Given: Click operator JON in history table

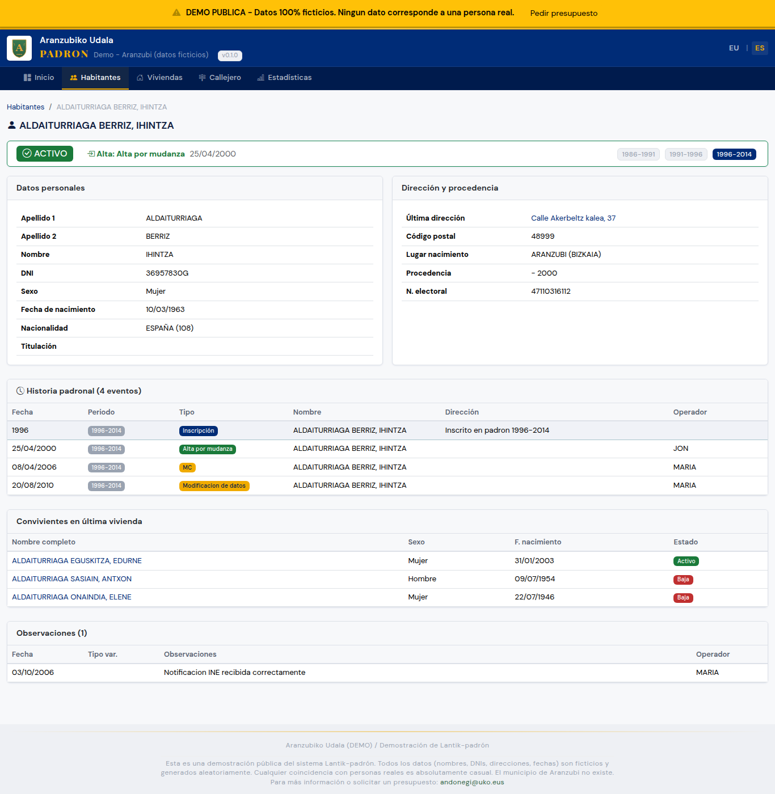Looking at the screenshot, I should 680,448.
